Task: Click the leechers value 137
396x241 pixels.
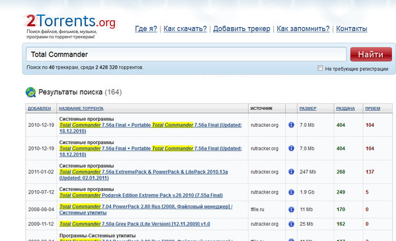Action: [x=370, y=172]
